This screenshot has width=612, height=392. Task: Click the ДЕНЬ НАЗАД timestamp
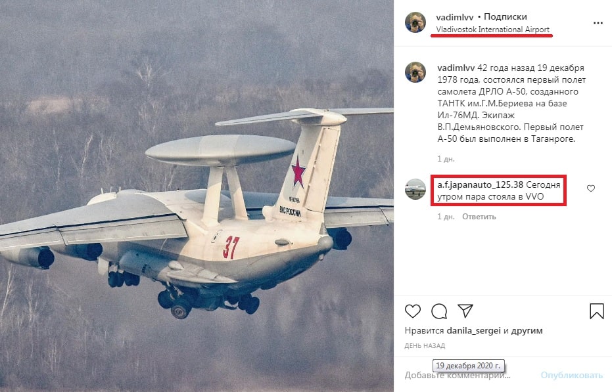click(x=425, y=345)
